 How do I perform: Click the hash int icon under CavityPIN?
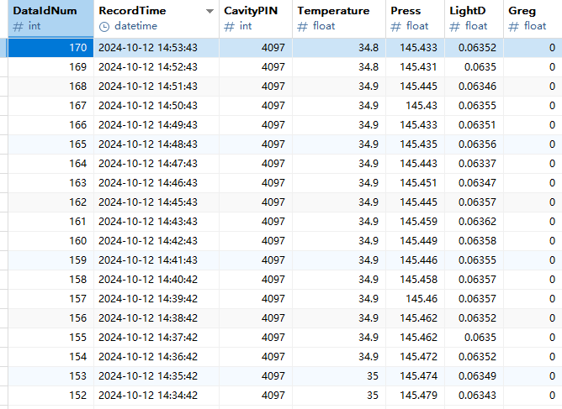pyautogui.click(x=229, y=26)
